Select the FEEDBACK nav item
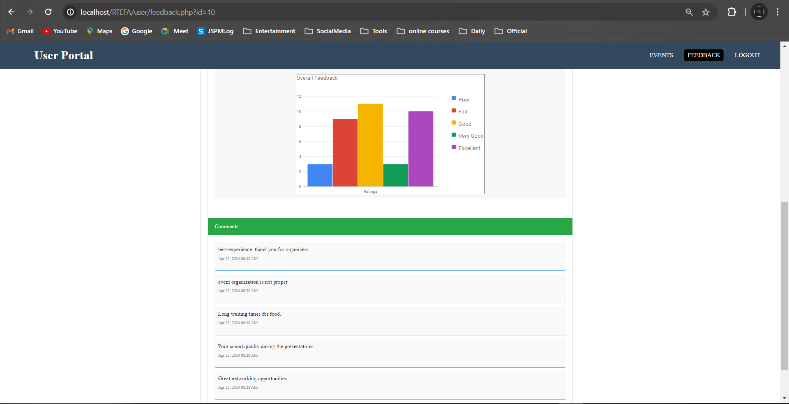 click(x=704, y=55)
